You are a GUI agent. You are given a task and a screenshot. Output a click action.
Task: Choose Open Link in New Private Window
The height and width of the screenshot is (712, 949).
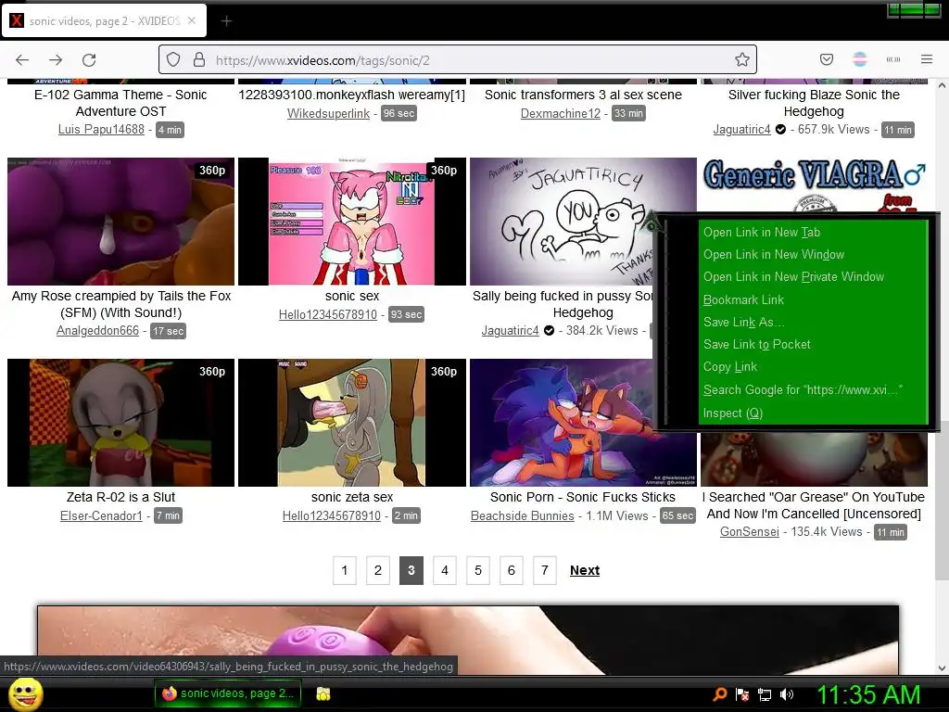click(793, 276)
